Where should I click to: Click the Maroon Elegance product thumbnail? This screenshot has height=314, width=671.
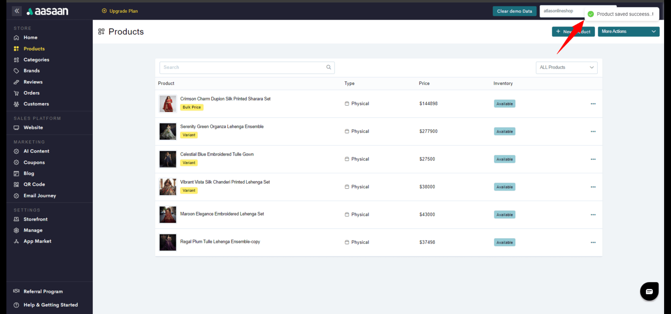pyautogui.click(x=168, y=215)
